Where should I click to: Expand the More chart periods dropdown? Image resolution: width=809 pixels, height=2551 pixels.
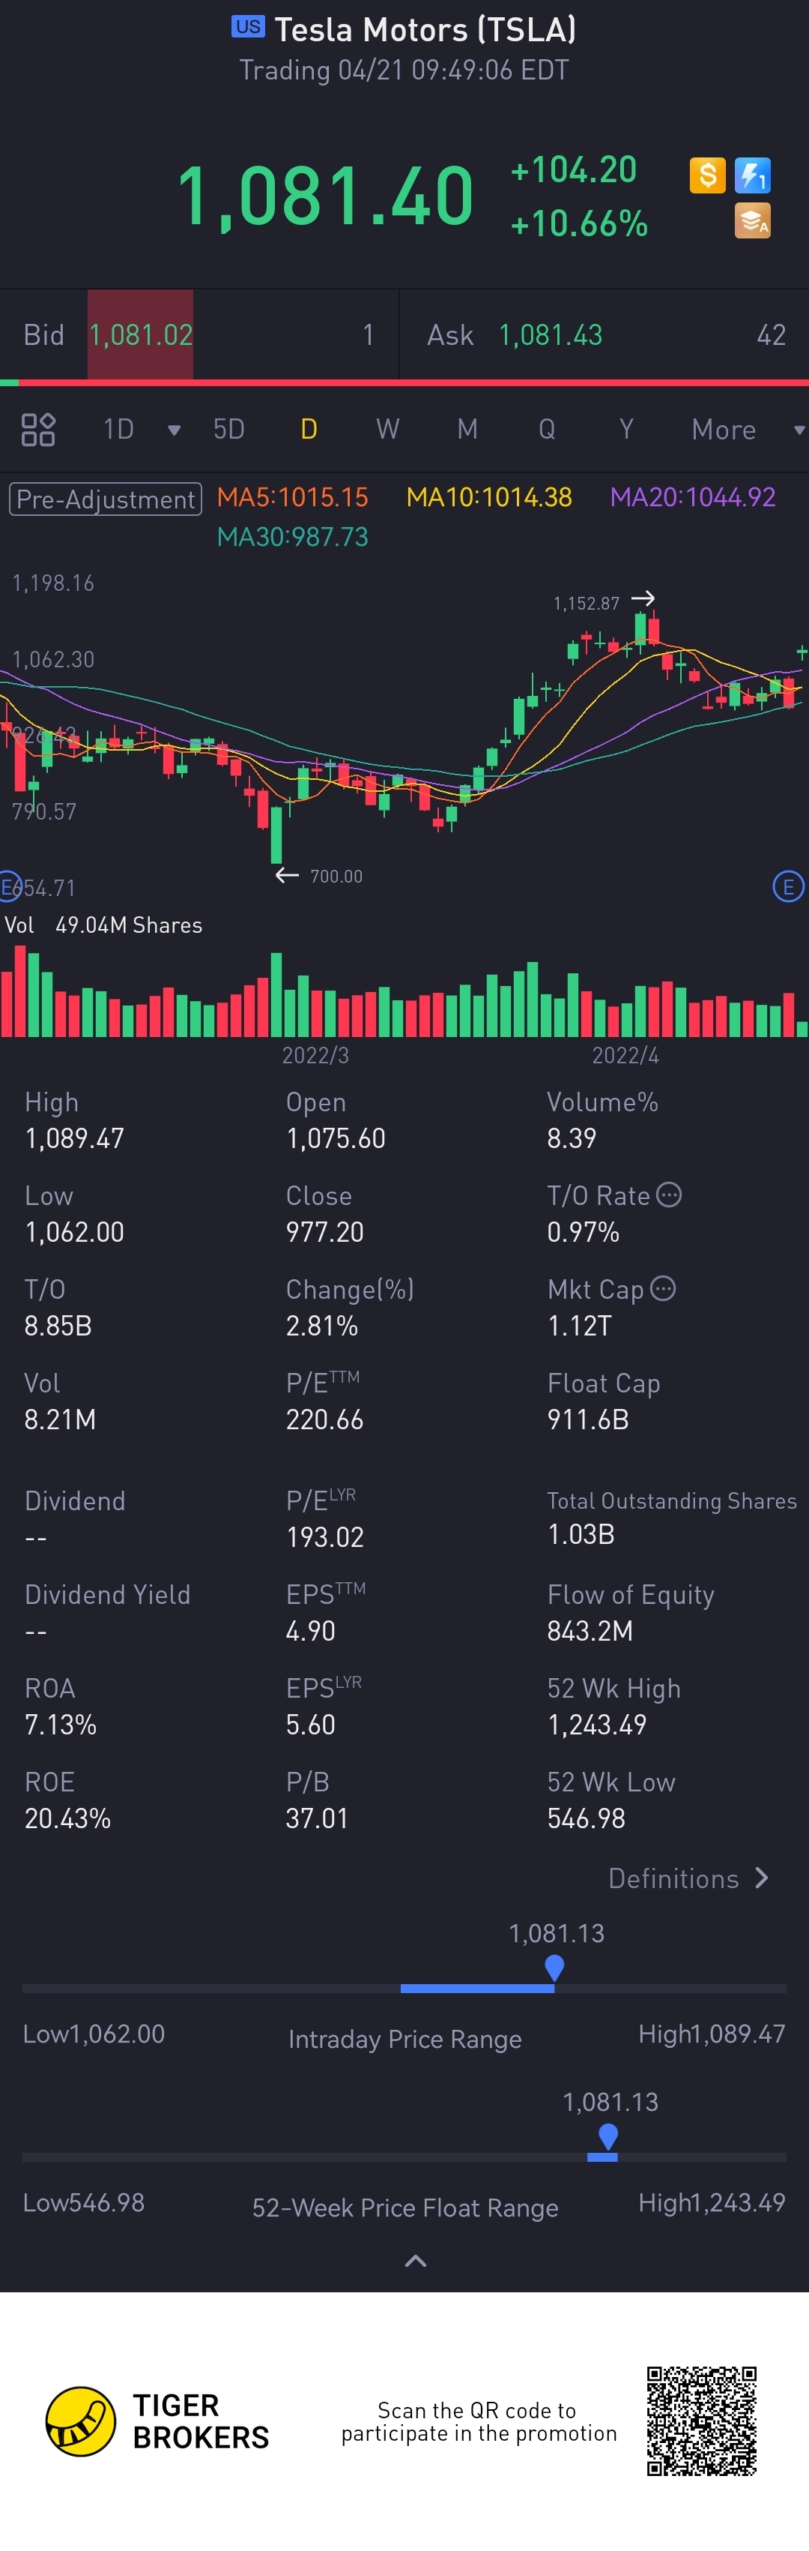798,430
